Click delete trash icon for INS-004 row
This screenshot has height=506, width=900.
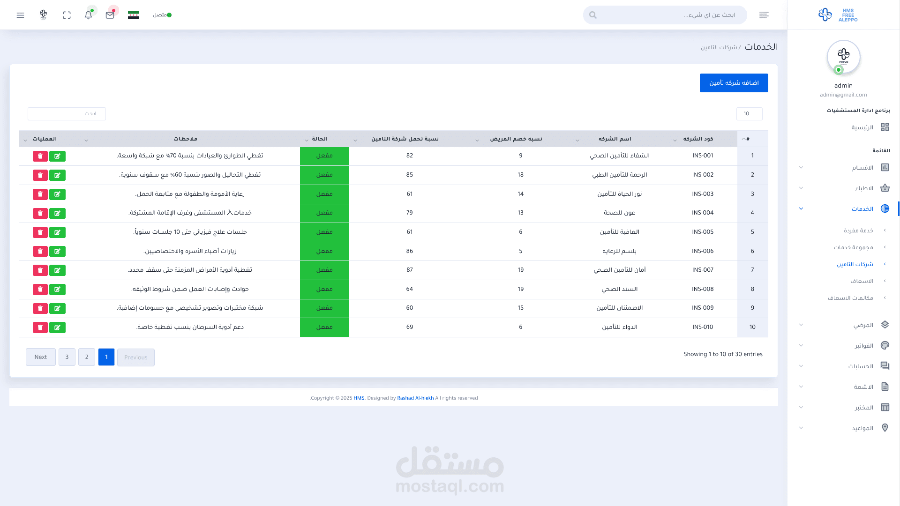pos(40,213)
